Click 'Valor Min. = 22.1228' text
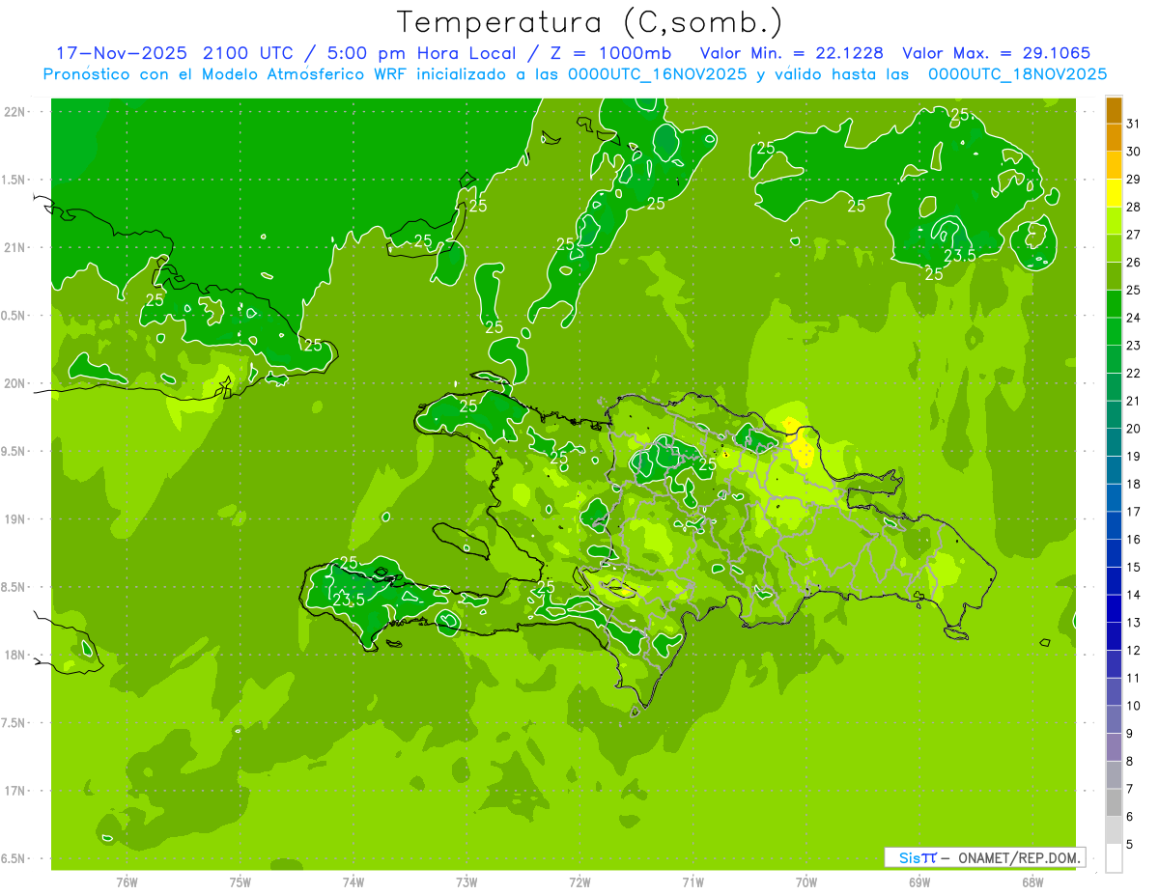This screenshot has width=1159, height=895. click(x=791, y=53)
